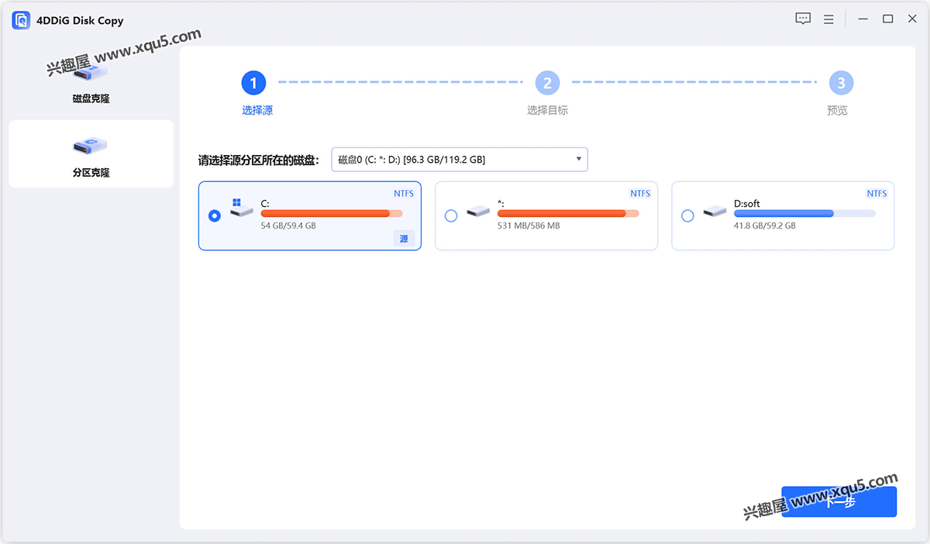
Task: Select the *: partition radio button
Action: click(451, 215)
